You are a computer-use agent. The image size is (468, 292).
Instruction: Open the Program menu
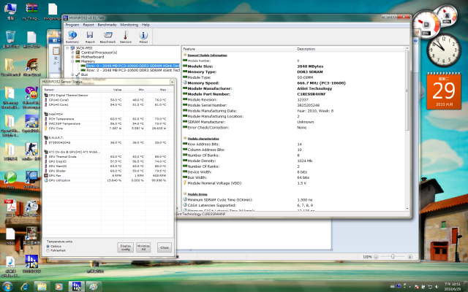pos(72,25)
